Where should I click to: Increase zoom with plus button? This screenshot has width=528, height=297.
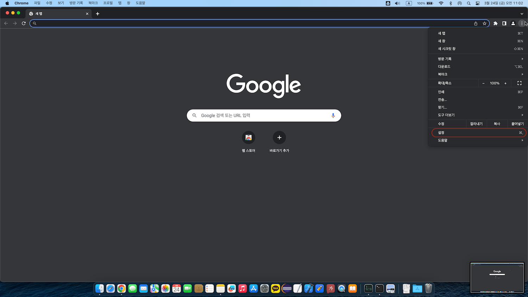[505, 83]
